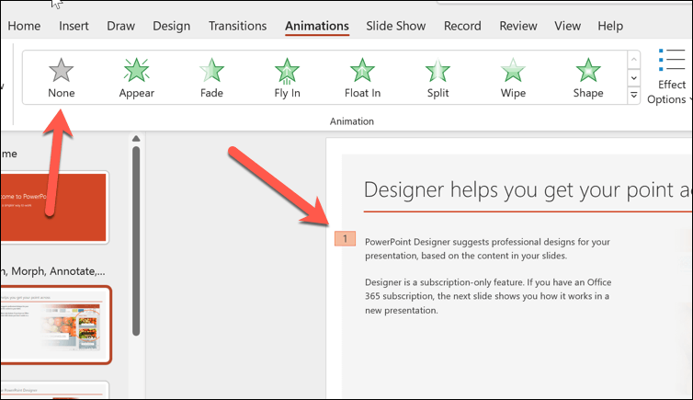Switch to the Slide Show tab

point(396,26)
